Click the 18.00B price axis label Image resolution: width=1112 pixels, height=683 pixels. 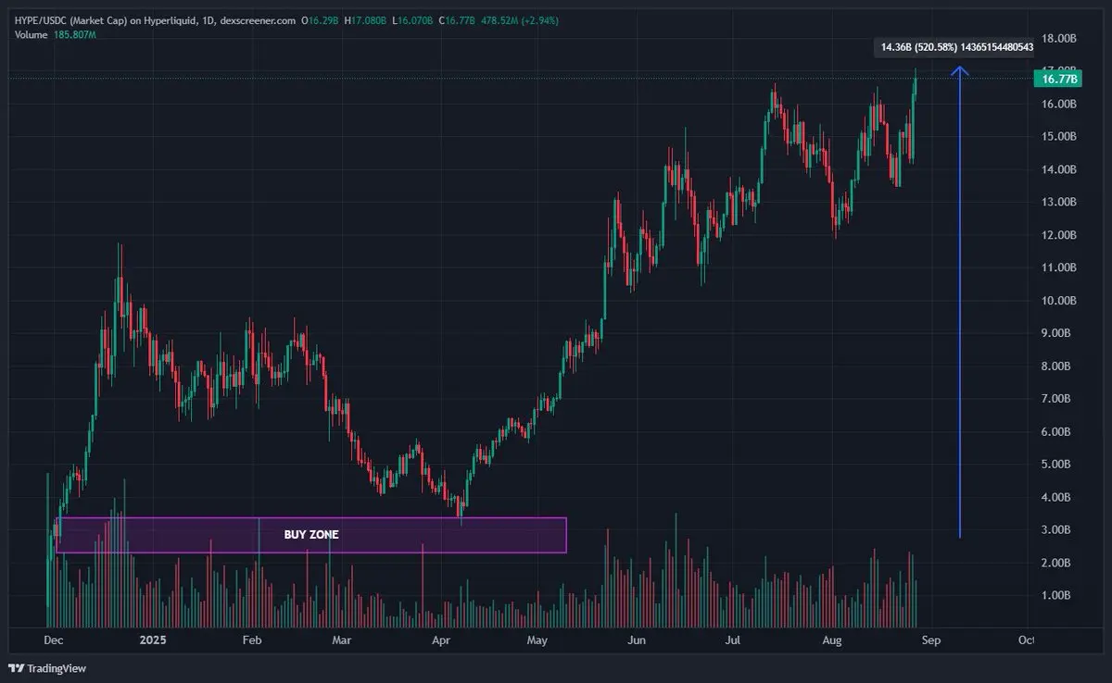tap(1059, 39)
